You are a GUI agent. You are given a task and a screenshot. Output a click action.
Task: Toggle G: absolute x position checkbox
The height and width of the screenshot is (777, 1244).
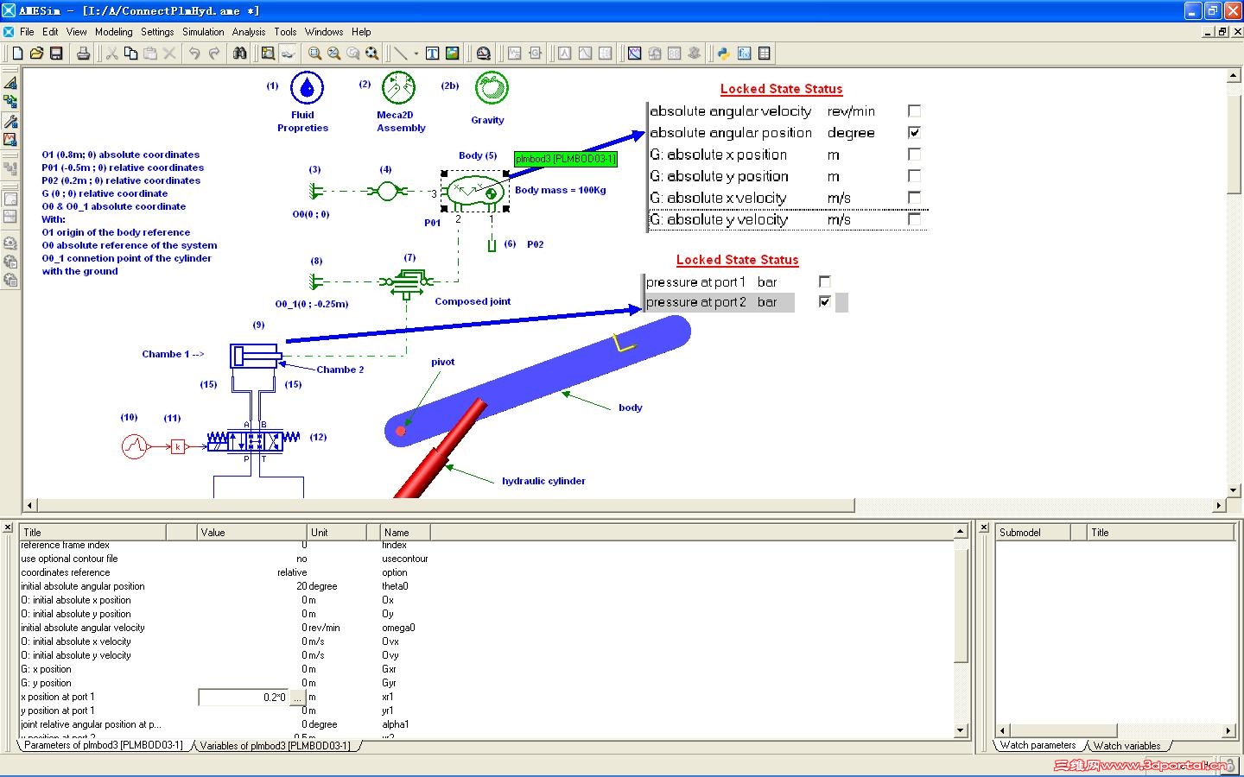click(x=914, y=154)
